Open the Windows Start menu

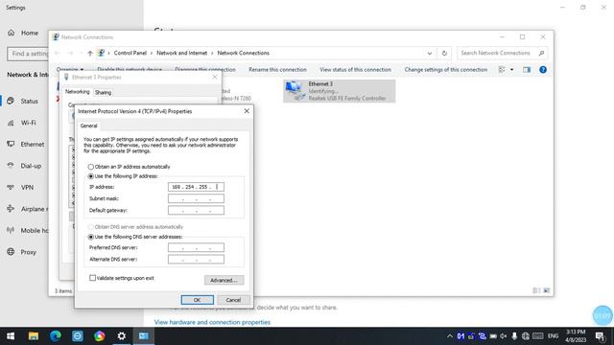pyautogui.click(x=11, y=336)
